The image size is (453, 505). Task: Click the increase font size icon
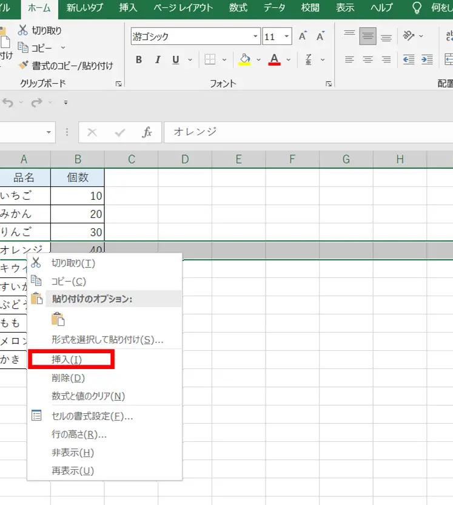click(x=303, y=36)
